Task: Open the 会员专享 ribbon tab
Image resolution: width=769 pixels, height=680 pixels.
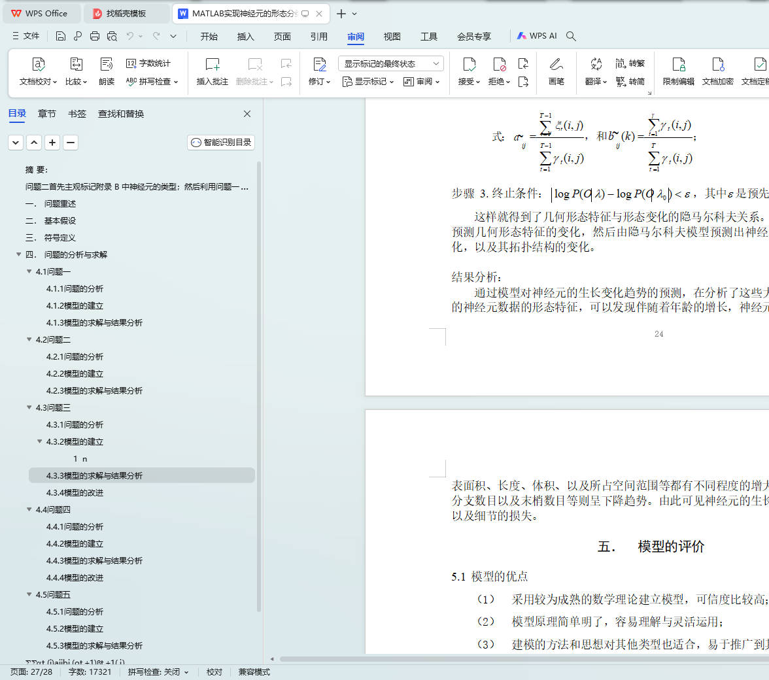Action: click(x=473, y=36)
